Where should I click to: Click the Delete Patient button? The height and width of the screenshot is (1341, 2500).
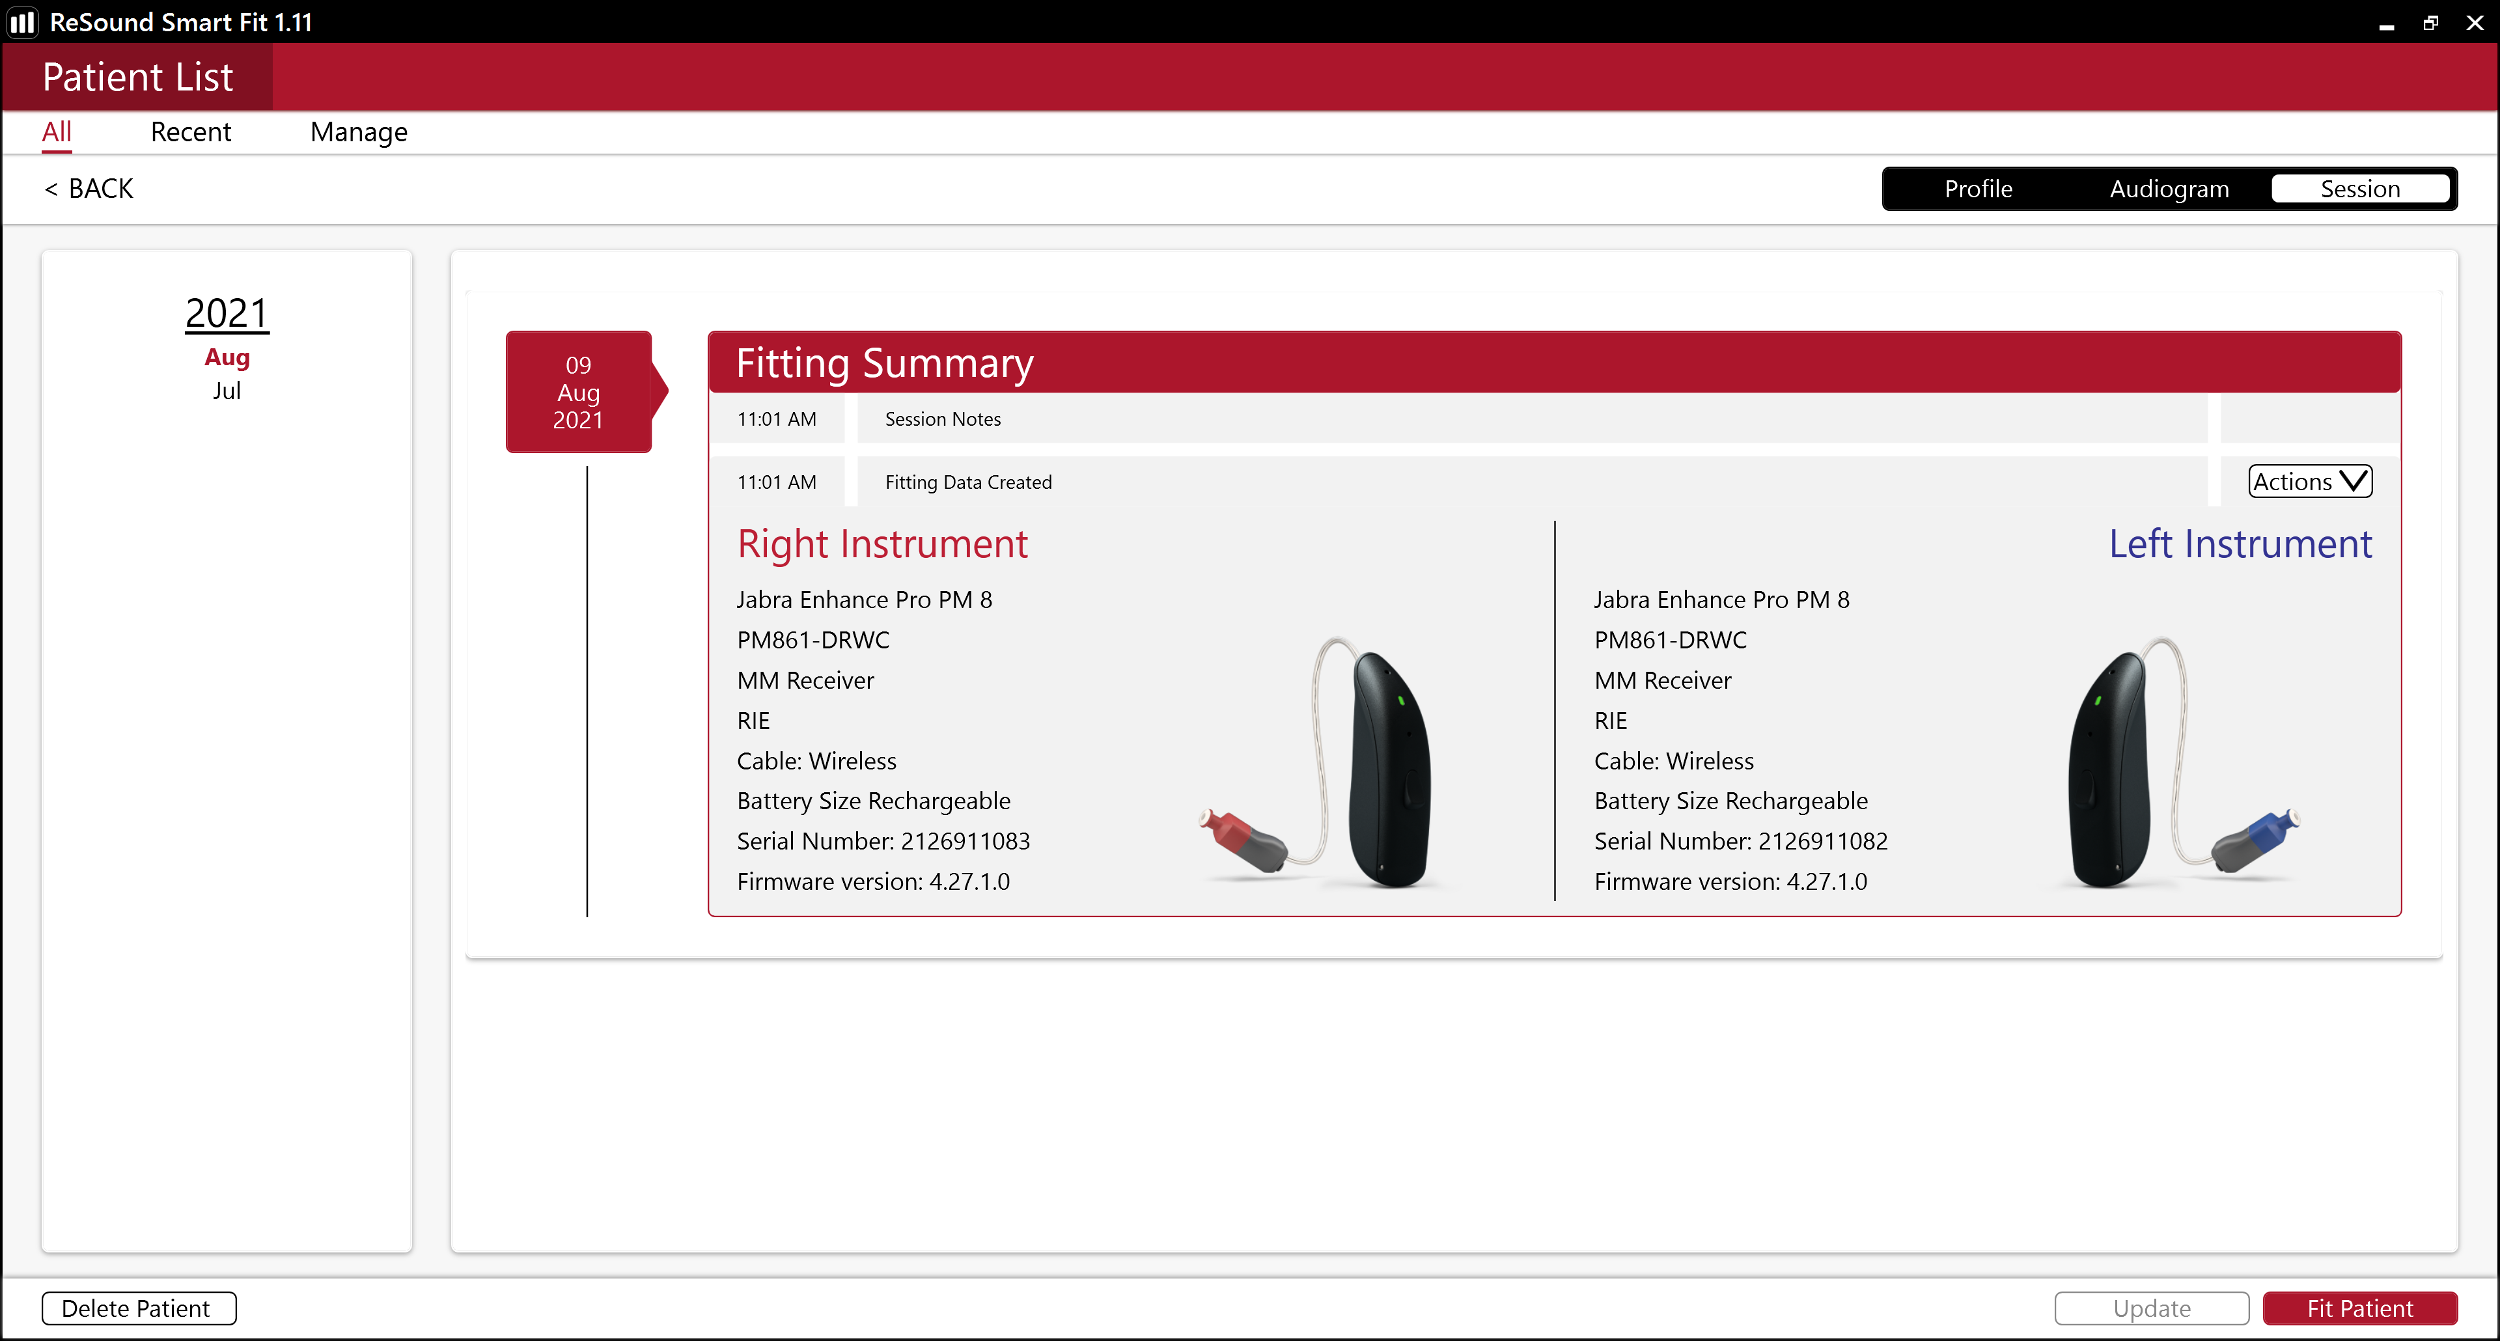coord(139,1308)
